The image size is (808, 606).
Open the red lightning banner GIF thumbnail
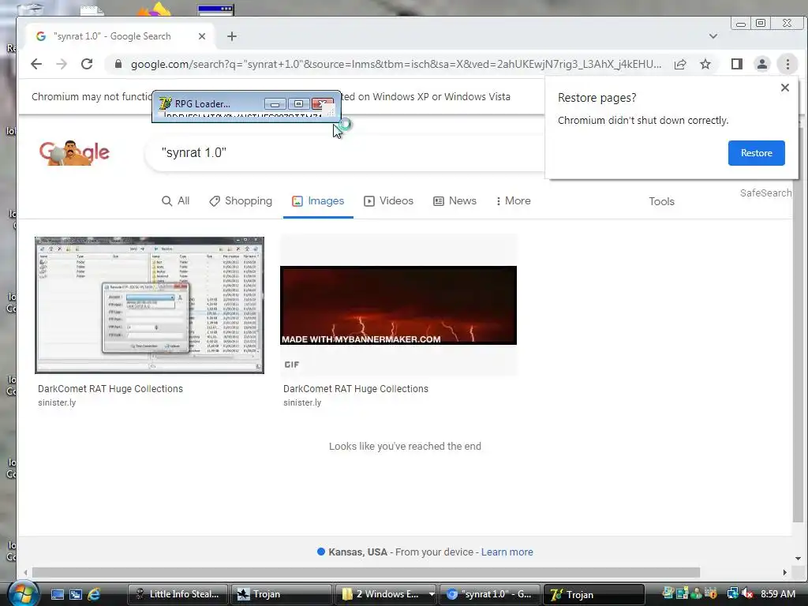(398, 305)
